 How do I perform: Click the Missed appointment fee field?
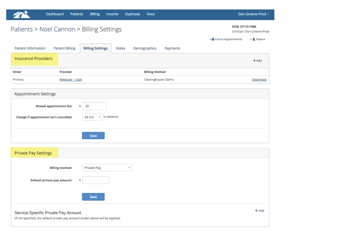click(94, 106)
